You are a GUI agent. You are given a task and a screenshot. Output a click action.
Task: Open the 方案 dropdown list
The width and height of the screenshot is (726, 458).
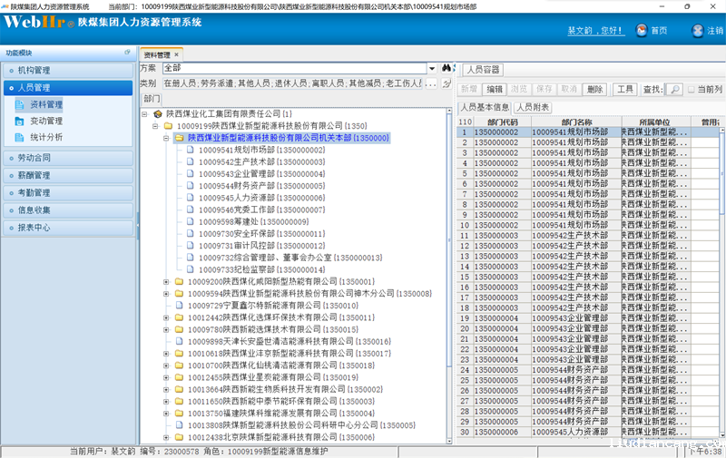tap(433, 68)
